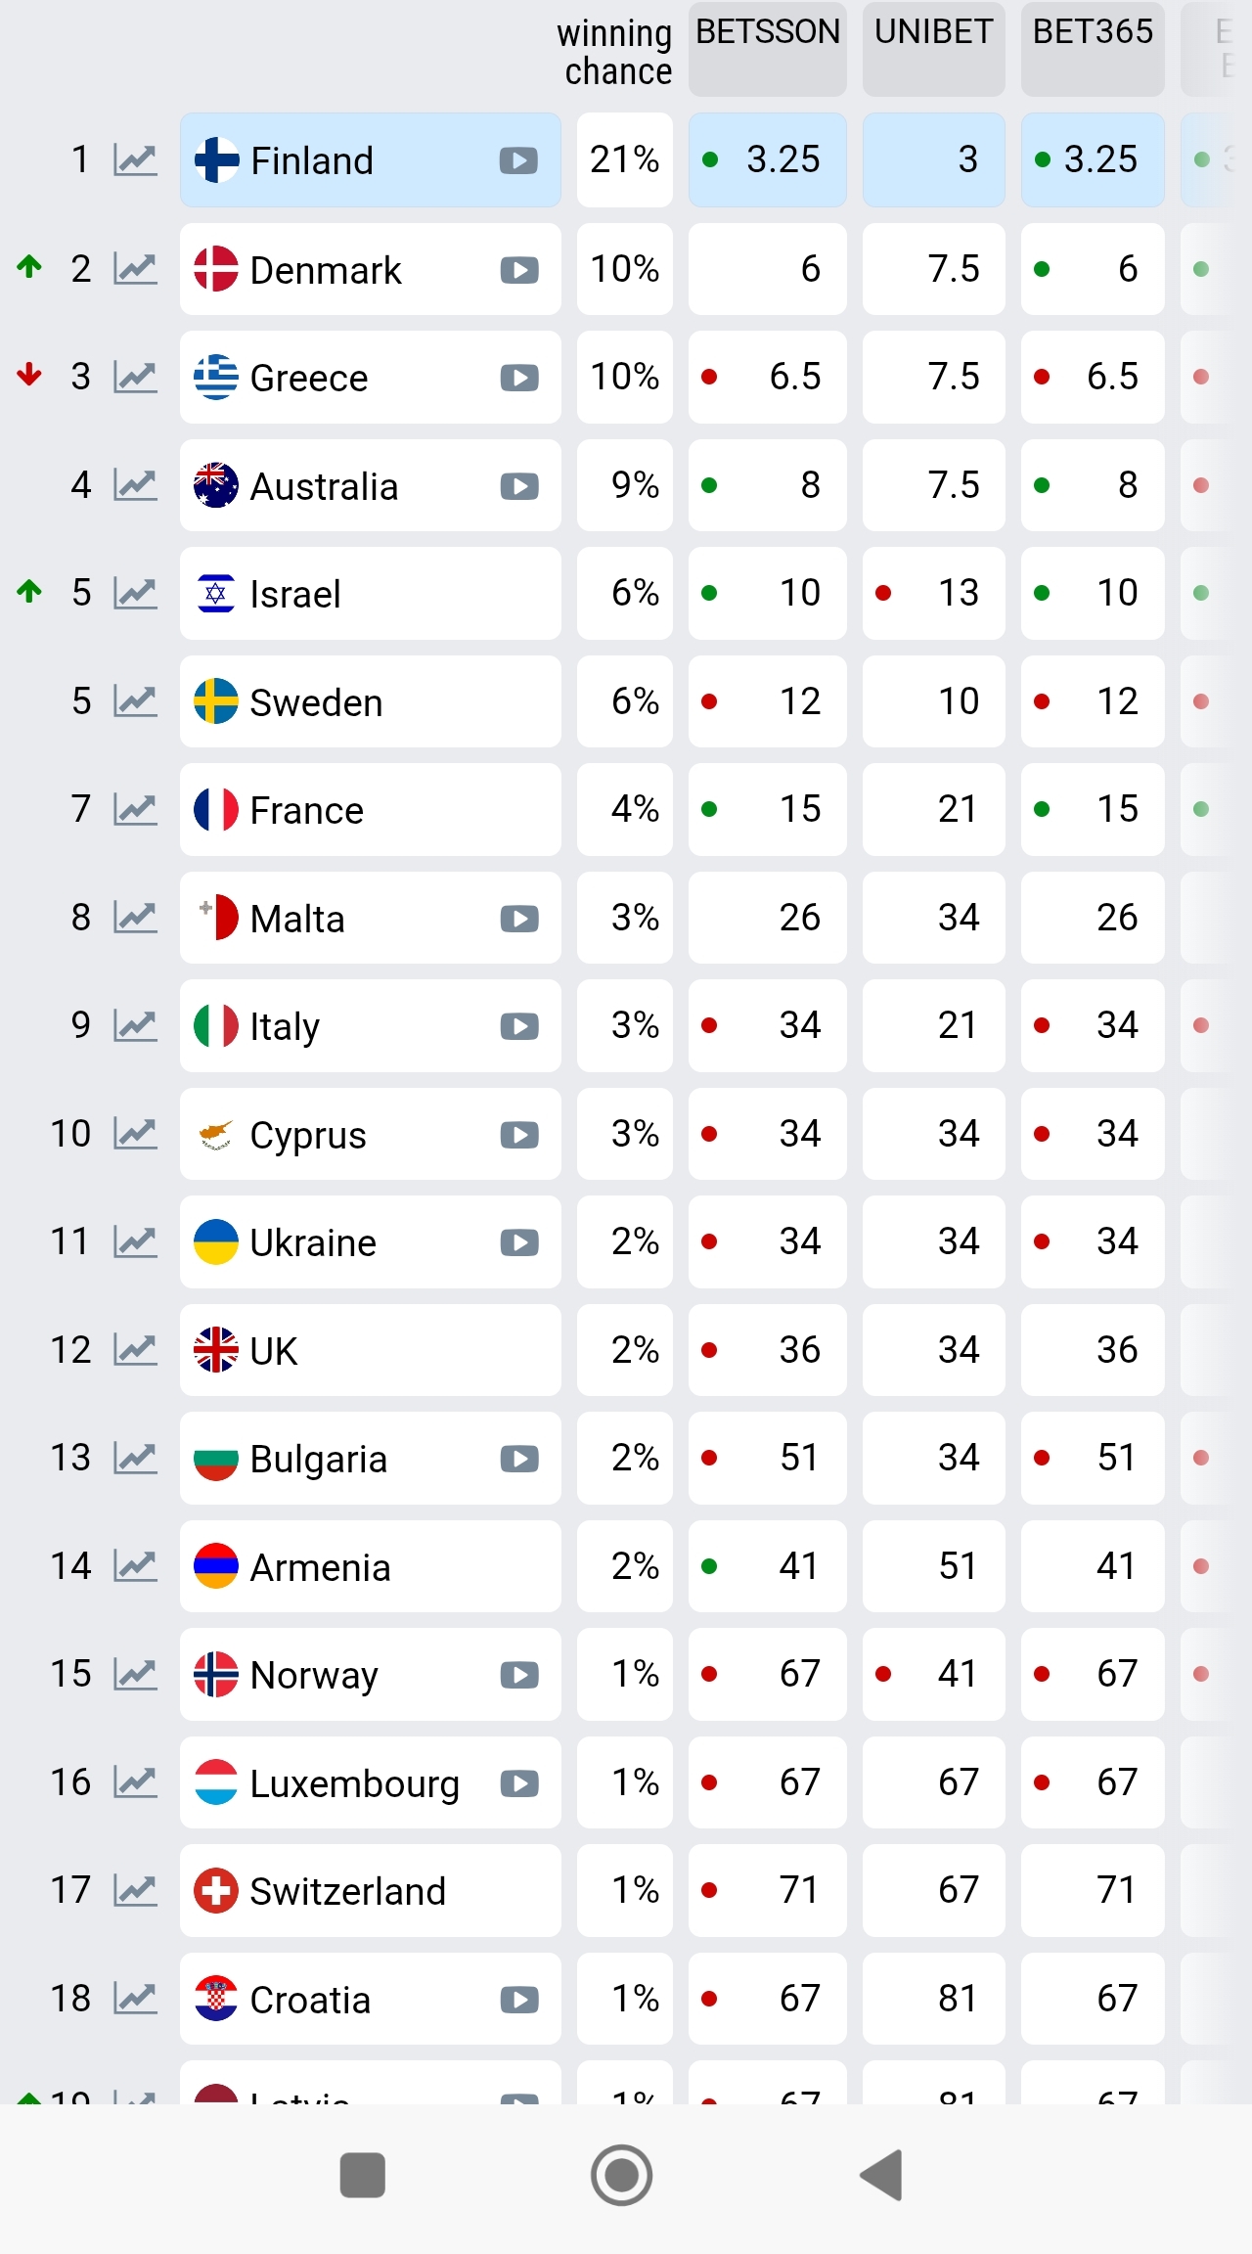The width and height of the screenshot is (1252, 2254).
Task: Click the chart icon next to Greece
Action: [135, 377]
